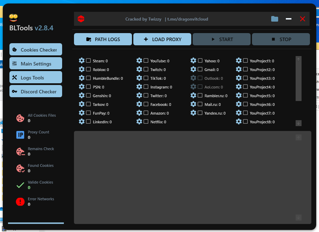Screen dimensions: 319x232
Task: Enable the YouProject6 checkbox
Action: pyautogui.click(x=246, y=104)
